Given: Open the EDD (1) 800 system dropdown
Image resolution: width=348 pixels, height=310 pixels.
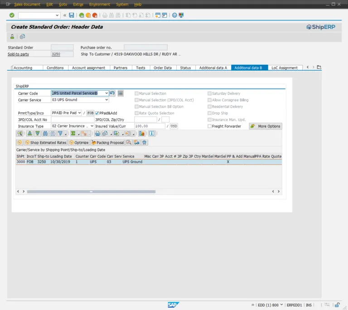Looking at the screenshot, I should (x=281, y=305).
